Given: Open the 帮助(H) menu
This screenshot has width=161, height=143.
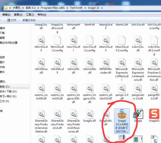Looking at the screenshot, I should [42, 15].
